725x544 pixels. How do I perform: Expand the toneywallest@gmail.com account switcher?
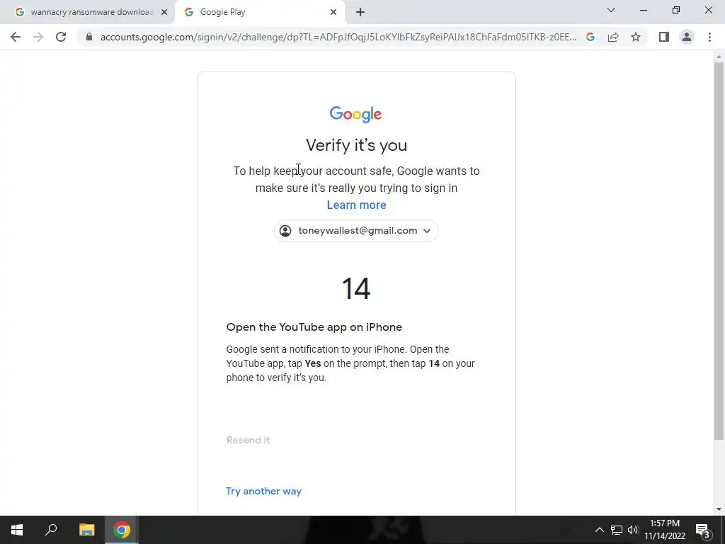tap(356, 230)
